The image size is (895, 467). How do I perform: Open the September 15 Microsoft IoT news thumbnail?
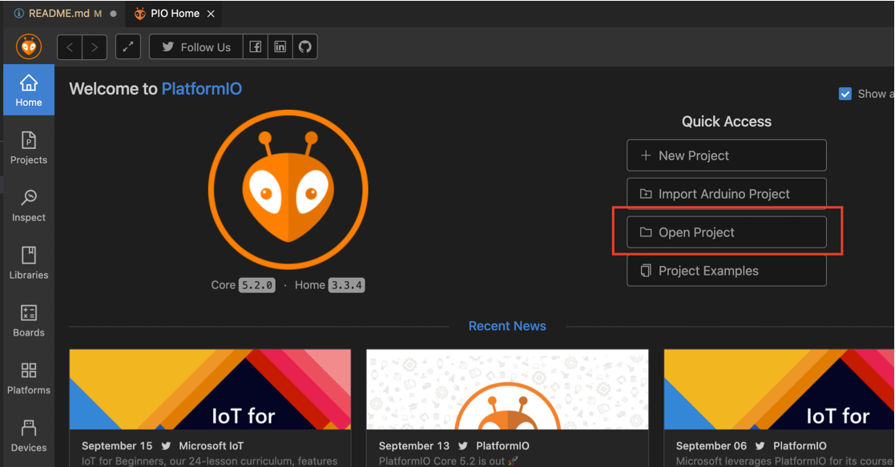coord(210,389)
